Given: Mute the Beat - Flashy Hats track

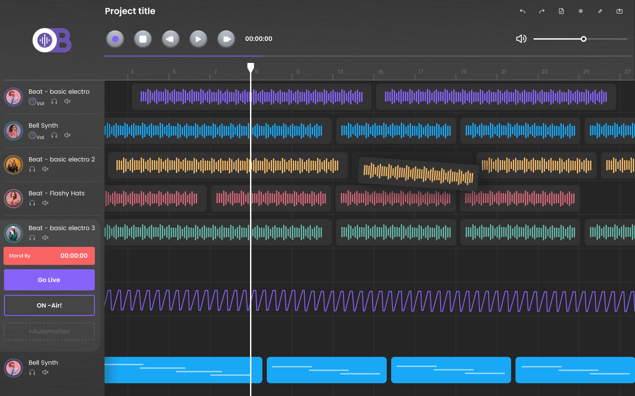Looking at the screenshot, I should (45, 203).
